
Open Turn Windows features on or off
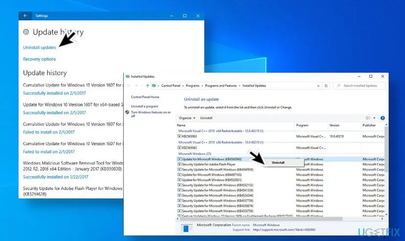[151, 114]
